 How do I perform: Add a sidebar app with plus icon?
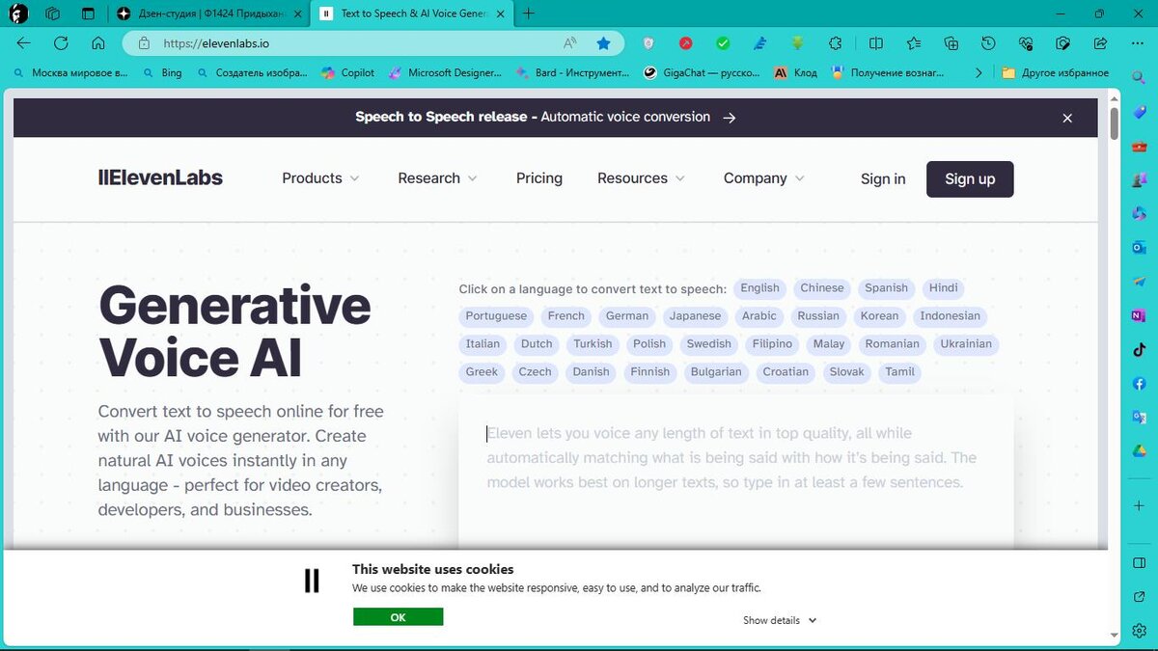[x=1139, y=505]
